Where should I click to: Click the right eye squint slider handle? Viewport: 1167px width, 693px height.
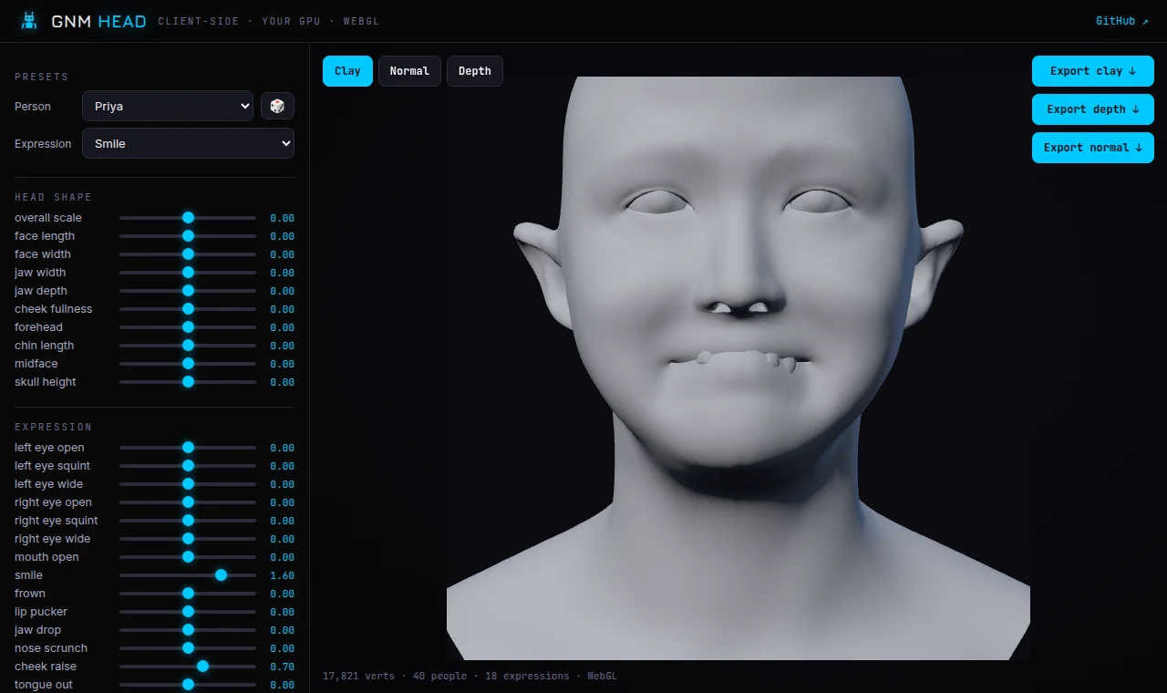(x=188, y=521)
